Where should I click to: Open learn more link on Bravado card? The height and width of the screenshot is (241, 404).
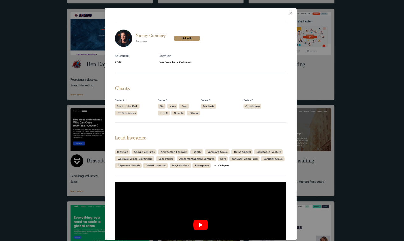click(x=77, y=191)
